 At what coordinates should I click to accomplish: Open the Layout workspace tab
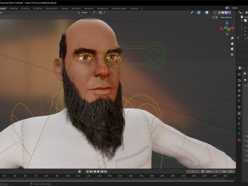(3, 8)
